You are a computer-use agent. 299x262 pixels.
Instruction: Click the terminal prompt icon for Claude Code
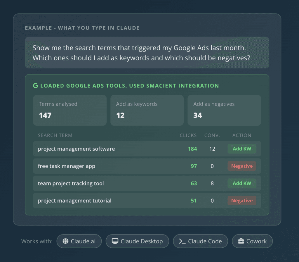[x=182, y=241]
